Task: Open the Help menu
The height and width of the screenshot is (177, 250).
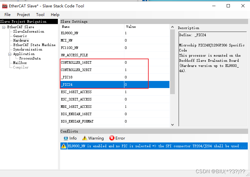Action: [x=55, y=15]
